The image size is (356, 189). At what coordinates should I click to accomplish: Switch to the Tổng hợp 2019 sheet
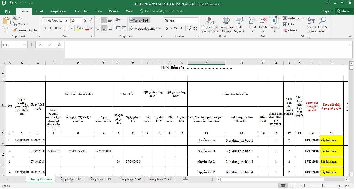99,179
